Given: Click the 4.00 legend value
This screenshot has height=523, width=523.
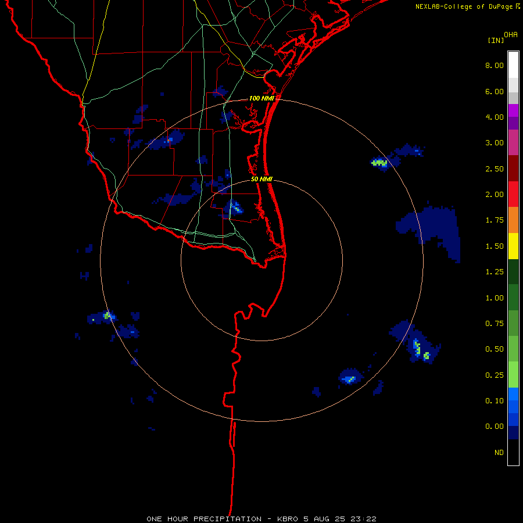Looking at the screenshot, I should (495, 117).
